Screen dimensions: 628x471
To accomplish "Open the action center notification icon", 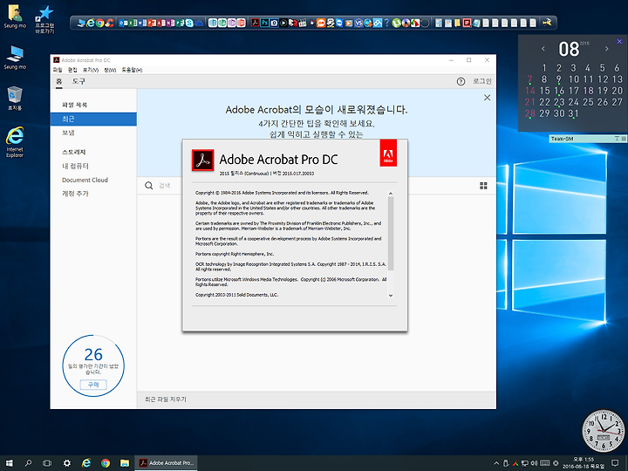I will pyautogui.click(x=615, y=463).
